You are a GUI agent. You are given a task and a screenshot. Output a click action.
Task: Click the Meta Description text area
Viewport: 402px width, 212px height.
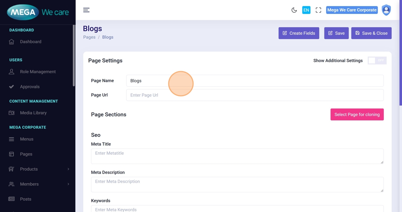(x=237, y=184)
